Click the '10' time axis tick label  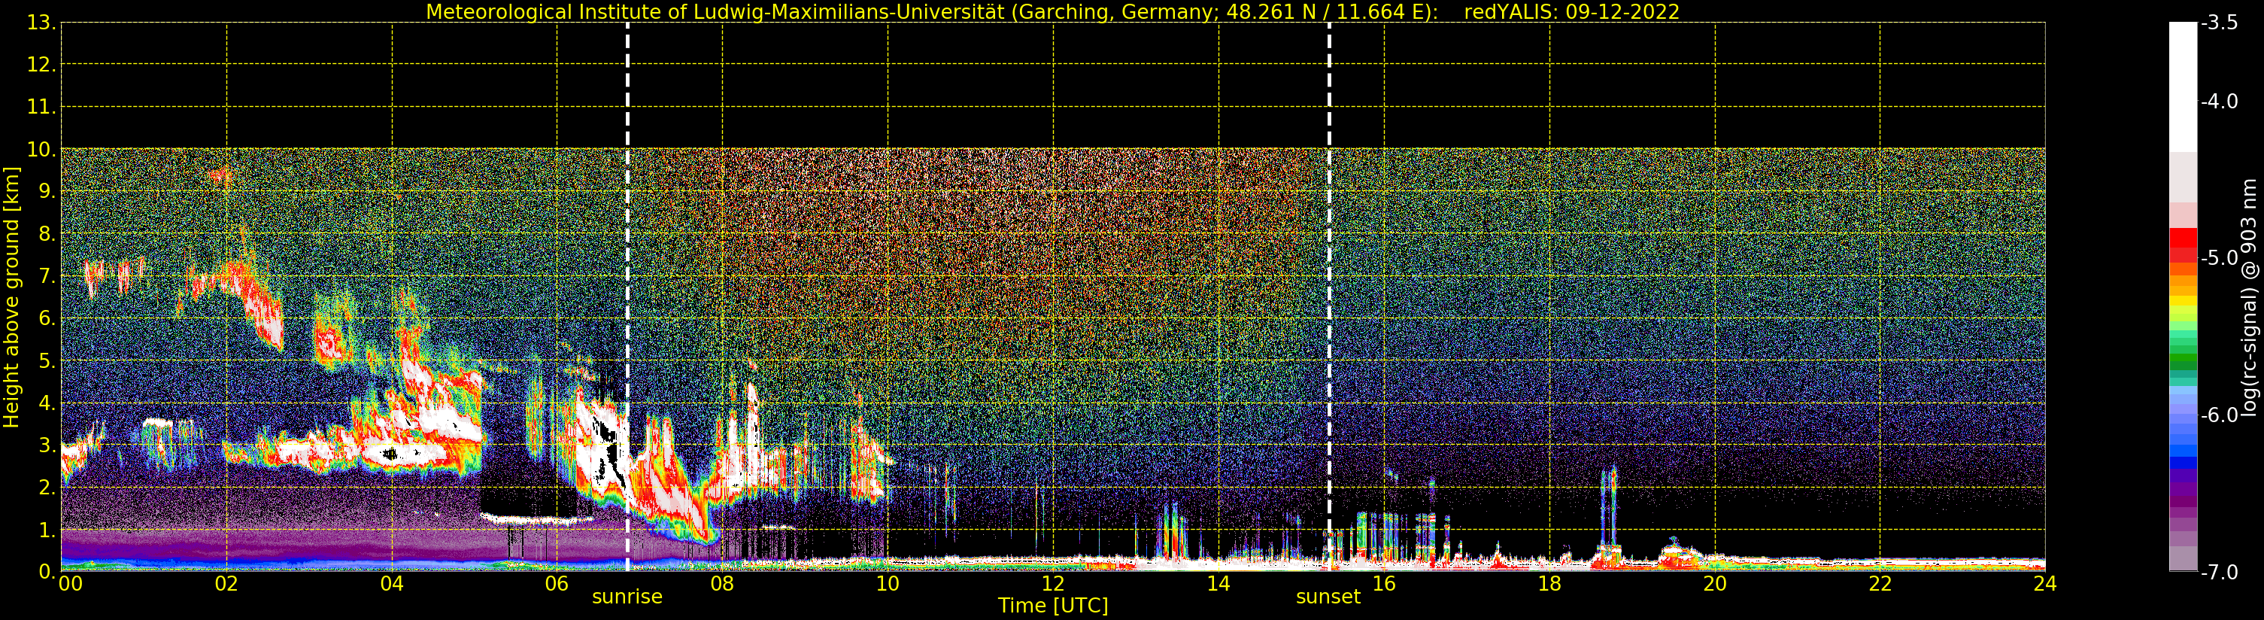pyautogui.click(x=888, y=584)
